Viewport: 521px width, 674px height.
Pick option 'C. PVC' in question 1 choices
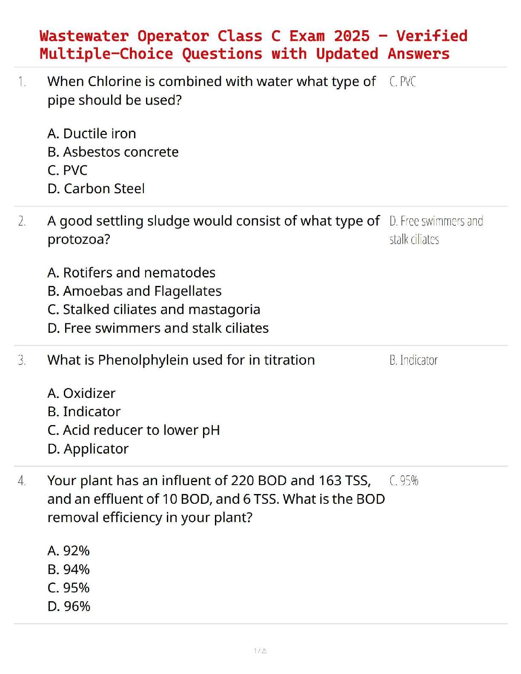(67, 170)
